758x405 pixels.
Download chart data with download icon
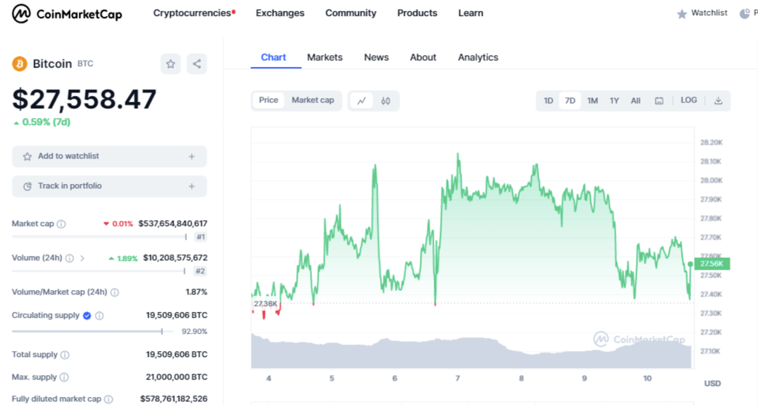tap(719, 101)
